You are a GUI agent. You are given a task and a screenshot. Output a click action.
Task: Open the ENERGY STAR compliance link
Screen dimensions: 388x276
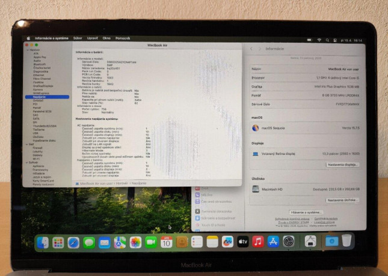click(x=294, y=222)
